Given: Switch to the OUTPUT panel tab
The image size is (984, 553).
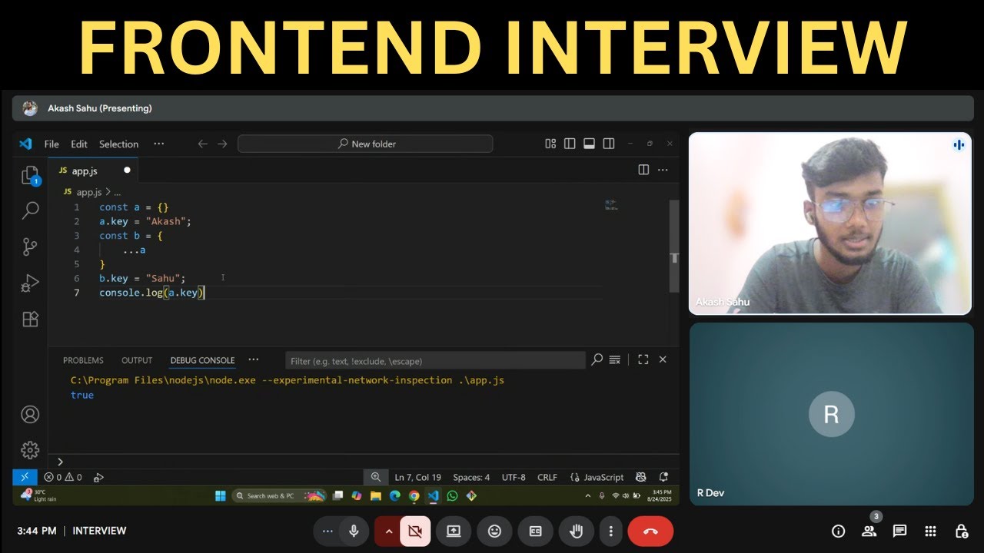Looking at the screenshot, I should 137,360.
